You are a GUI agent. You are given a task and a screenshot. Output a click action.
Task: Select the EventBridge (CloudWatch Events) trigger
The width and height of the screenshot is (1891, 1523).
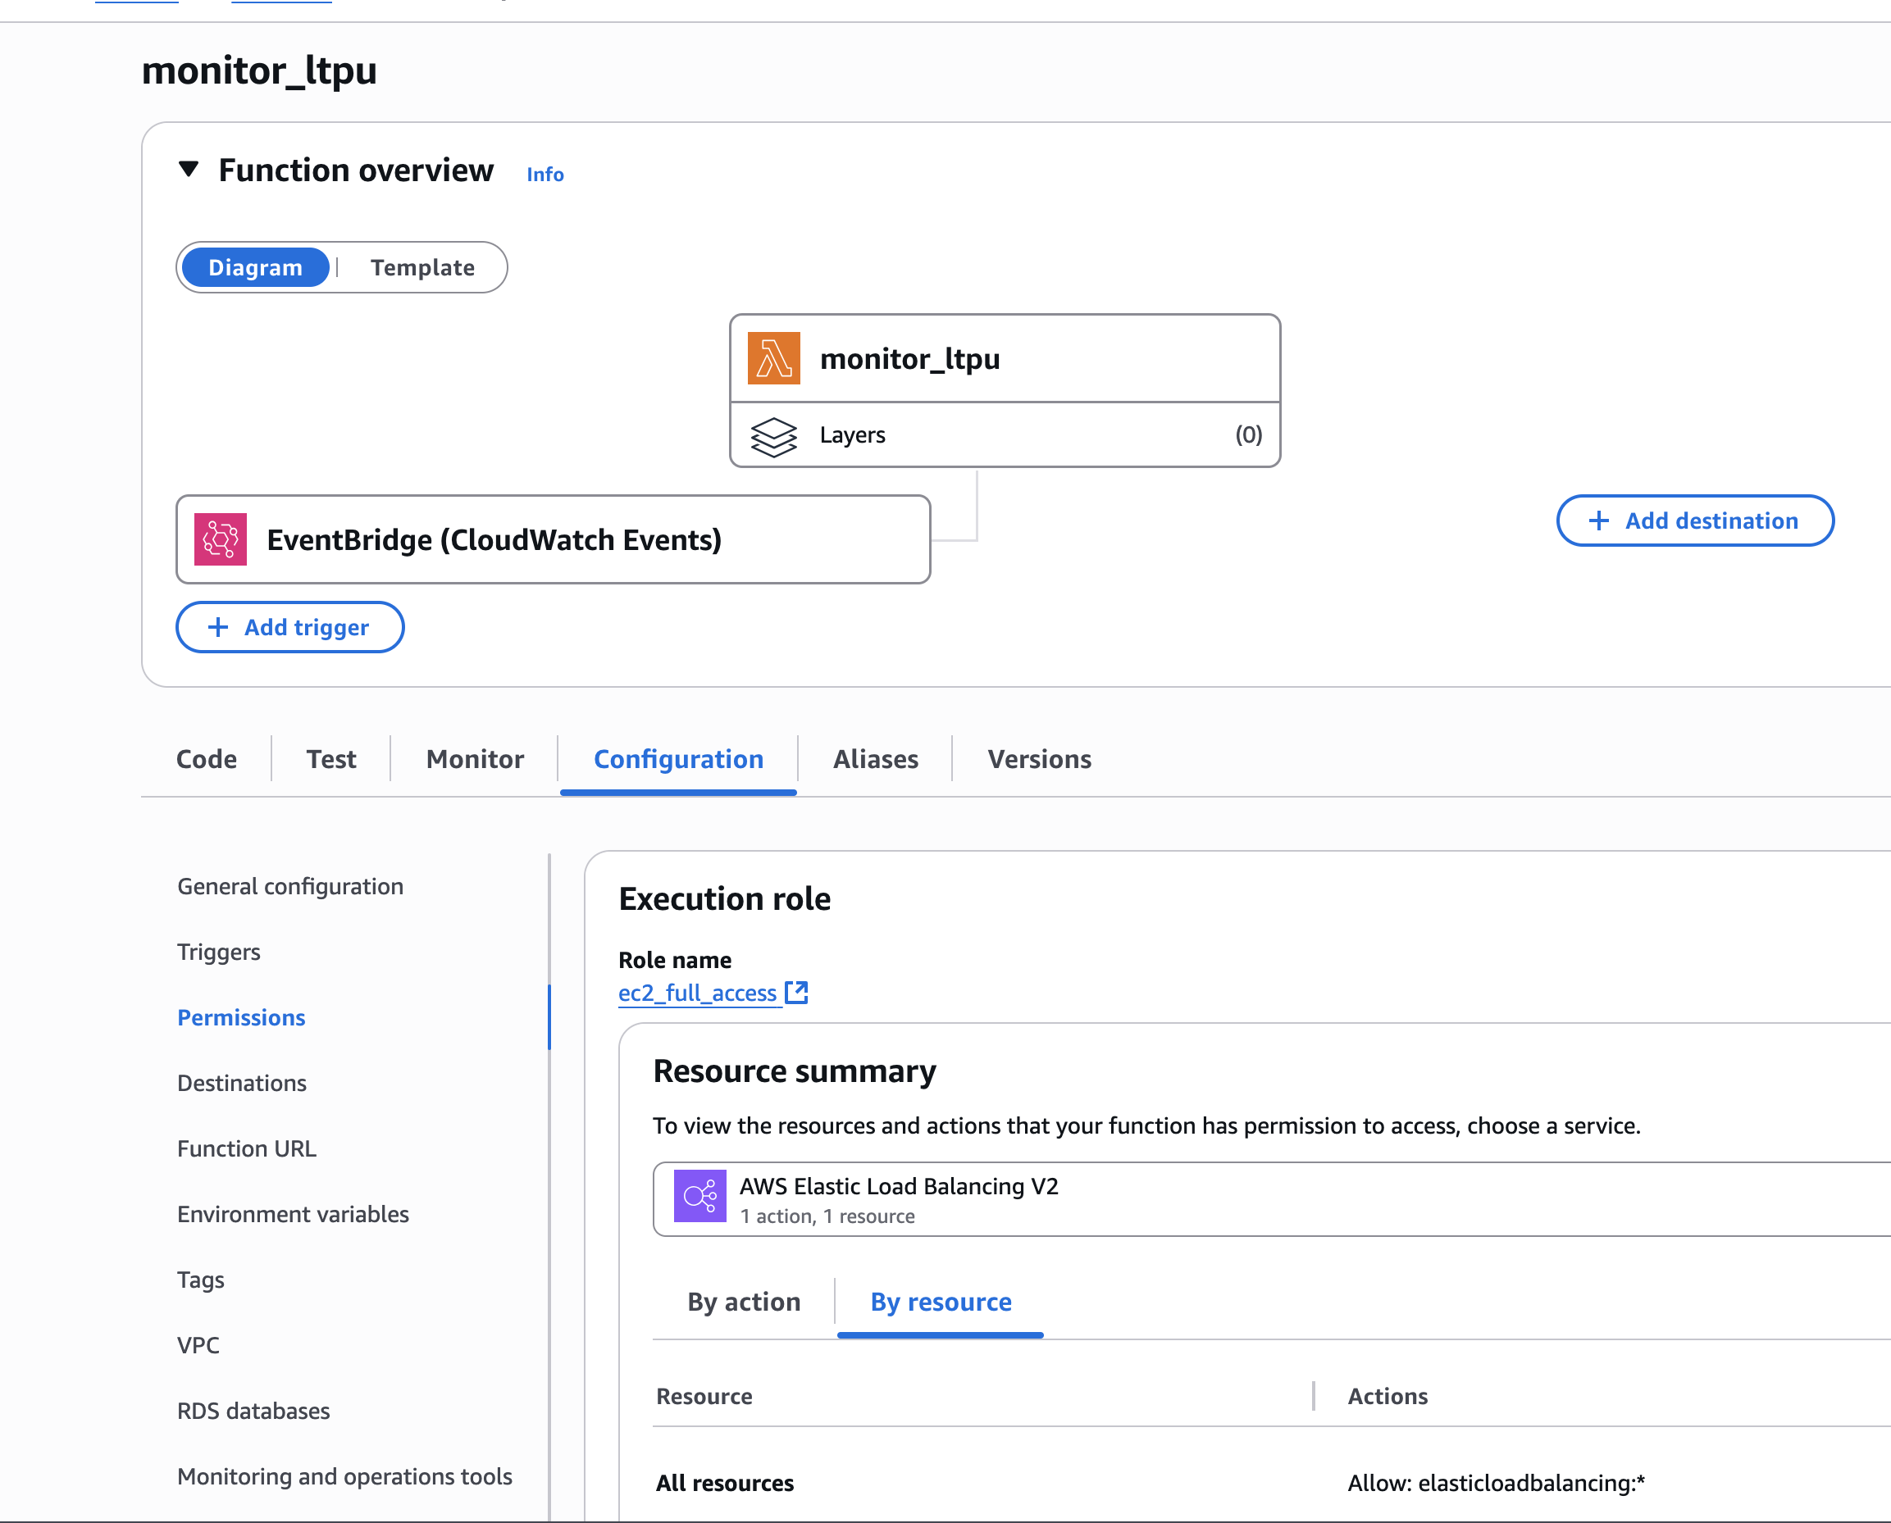(553, 539)
